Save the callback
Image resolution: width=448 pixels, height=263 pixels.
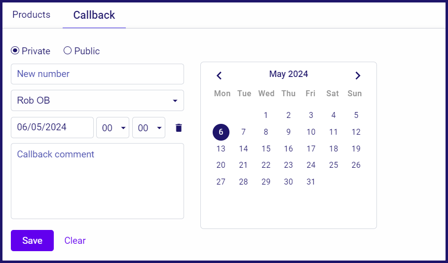coord(32,240)
